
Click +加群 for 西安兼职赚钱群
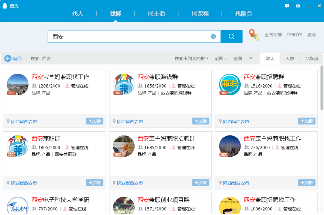coord(200,121)
